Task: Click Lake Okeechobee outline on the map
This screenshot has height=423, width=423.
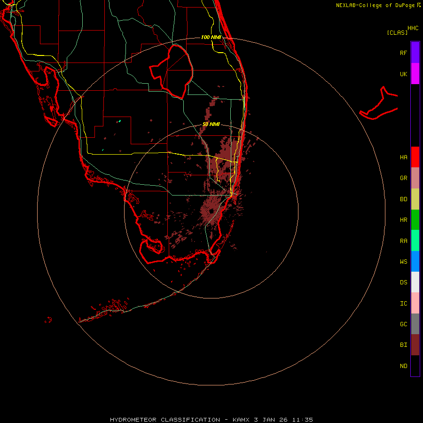Action: click(x=172, y=71)
